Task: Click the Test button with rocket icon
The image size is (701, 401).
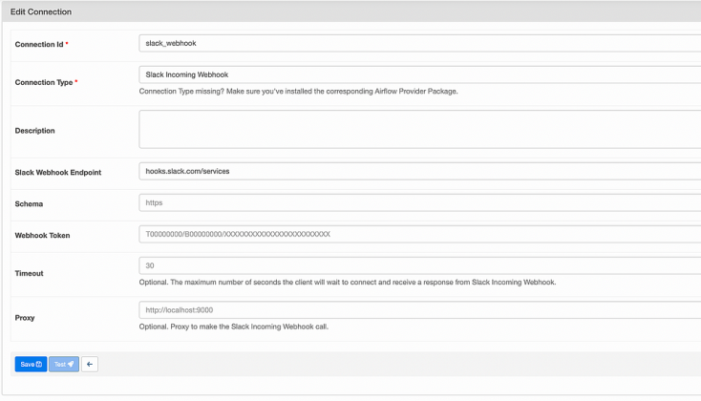Action: click(x=64, y=364)
